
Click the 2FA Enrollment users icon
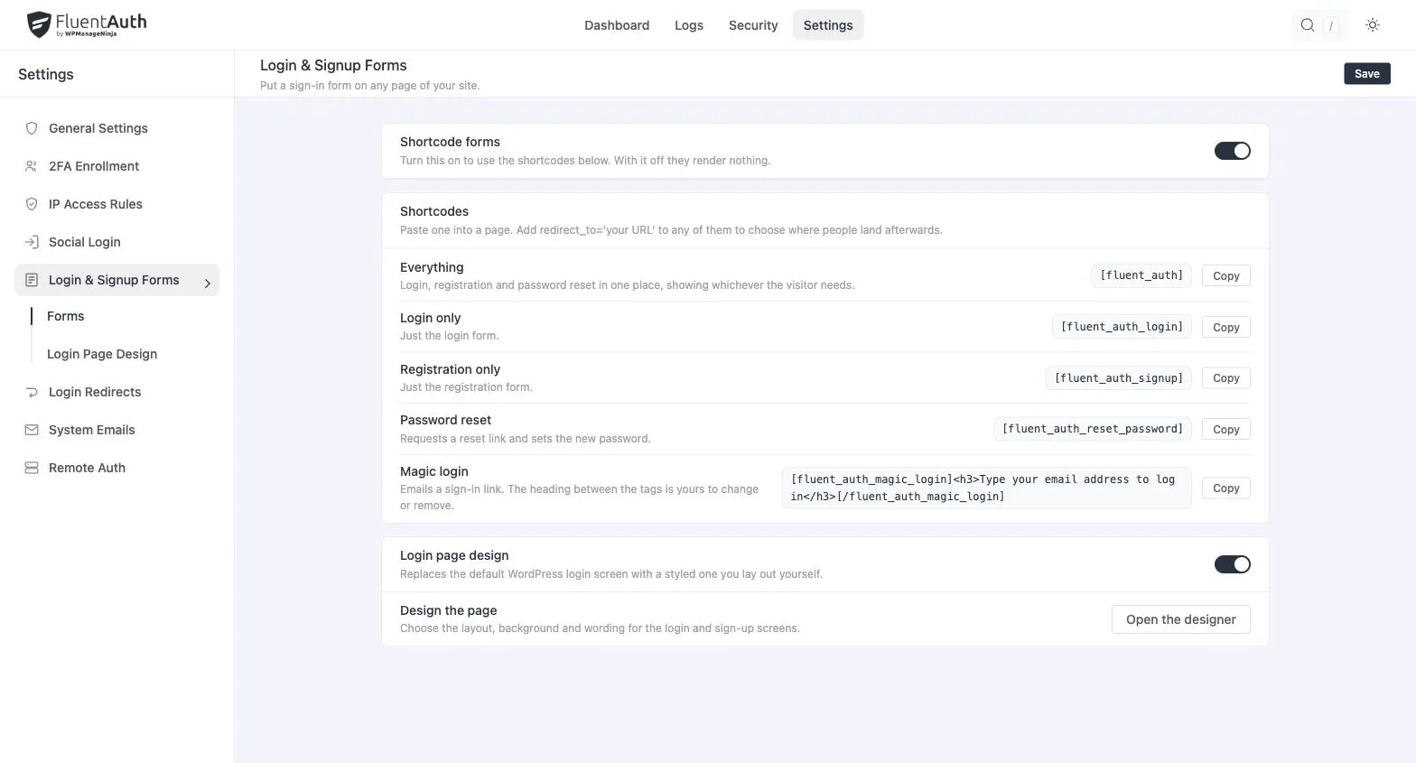click(32, 166)
